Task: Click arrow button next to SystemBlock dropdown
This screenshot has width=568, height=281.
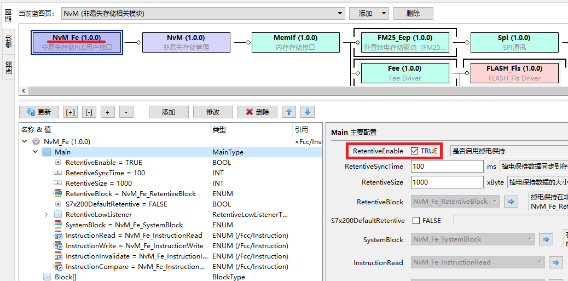Action: tap(546, 239)
